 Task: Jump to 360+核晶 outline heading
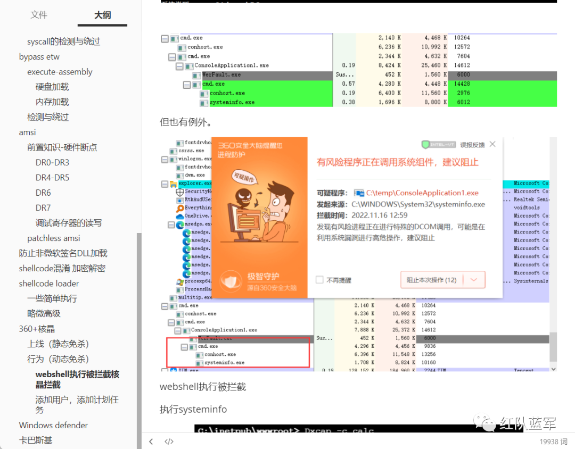tap(37, 329)
